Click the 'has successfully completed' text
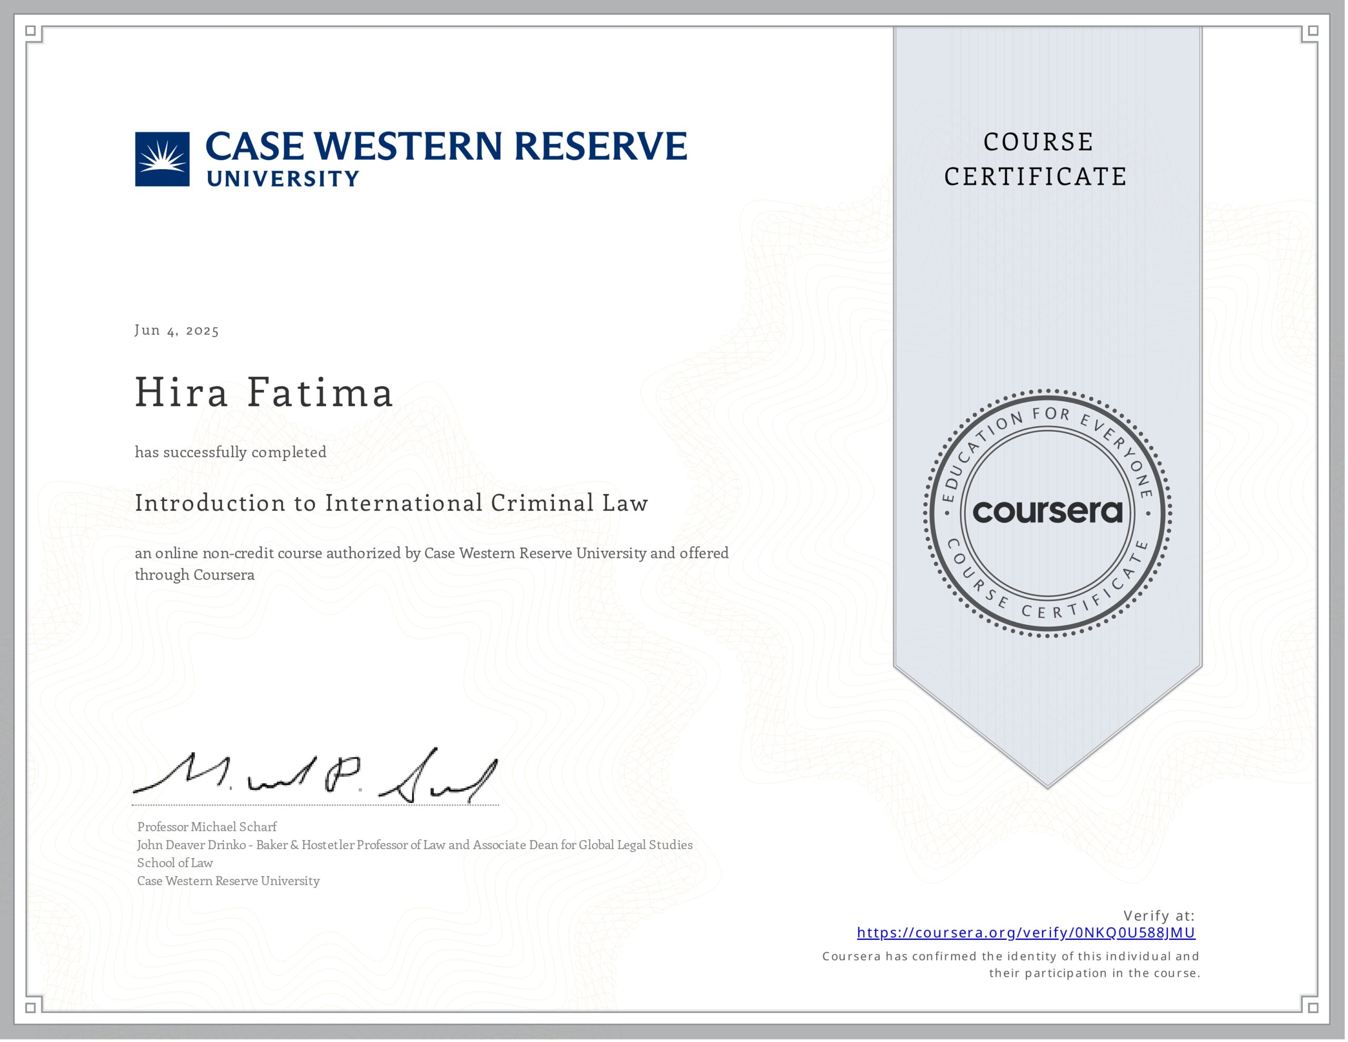 pos(231,452)
